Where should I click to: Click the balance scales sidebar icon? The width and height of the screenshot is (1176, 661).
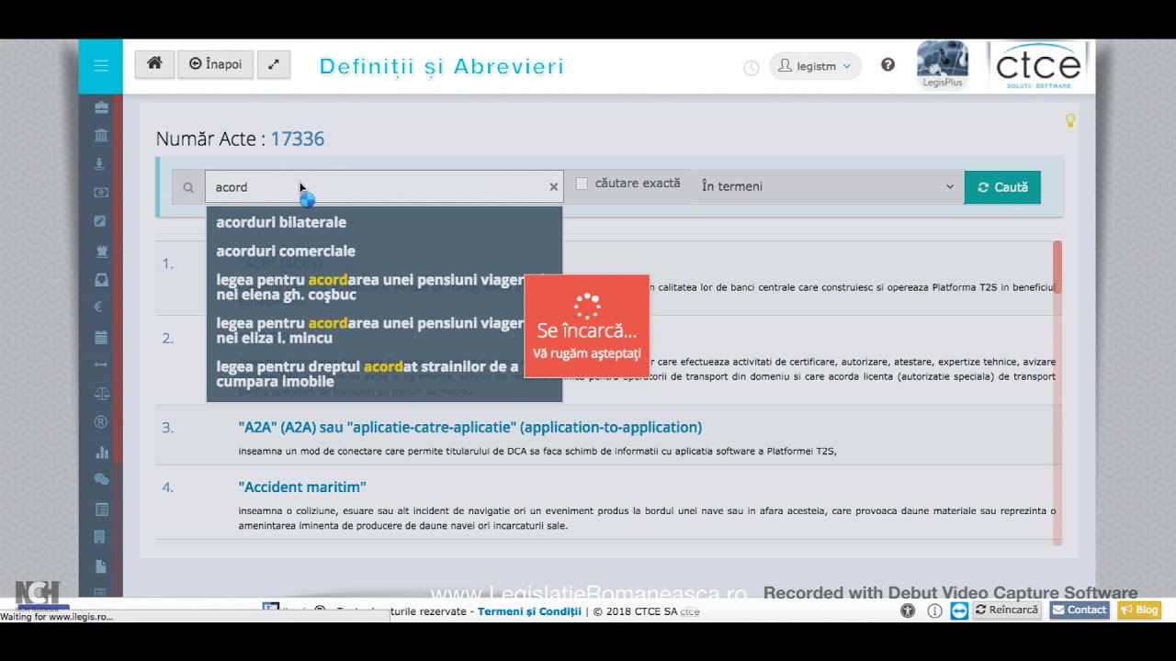pyautogui.click(x=101, y=394)
